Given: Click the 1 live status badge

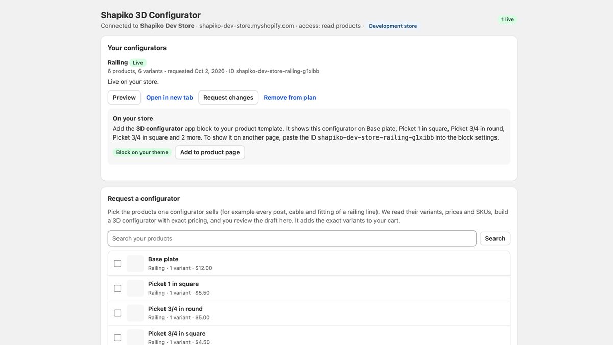Looking at the screenshot, I should pos(508,19).
